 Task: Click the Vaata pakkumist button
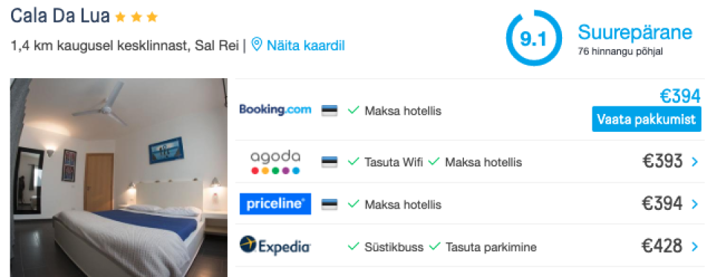click(x=646, y=119)
